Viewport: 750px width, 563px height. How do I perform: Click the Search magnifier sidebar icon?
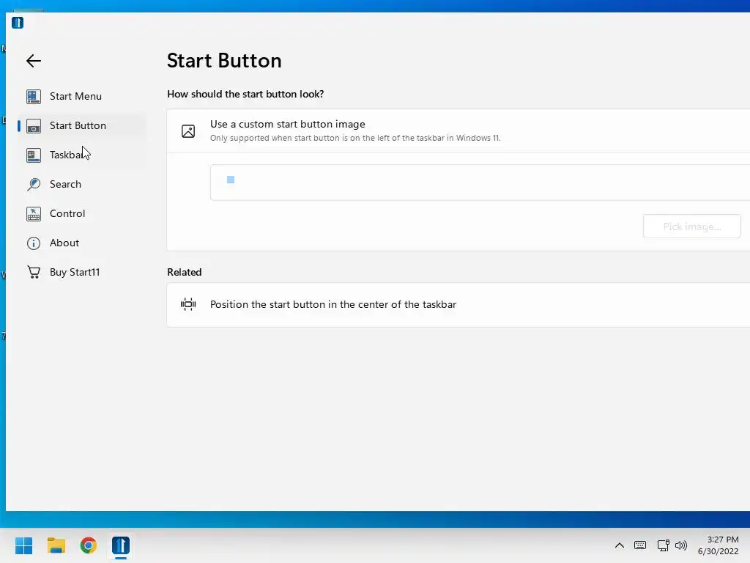coord(34,184)
